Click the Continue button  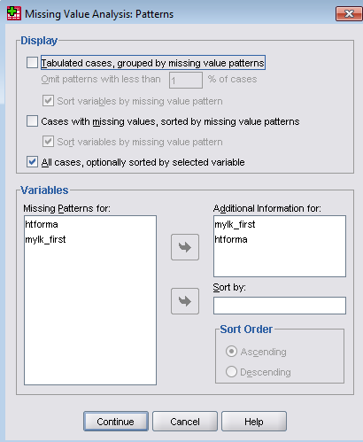tap(116, 422)
